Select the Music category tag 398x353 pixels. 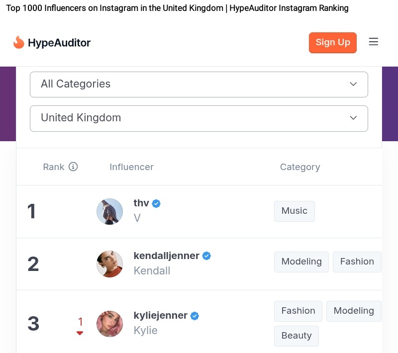[295, 211]
